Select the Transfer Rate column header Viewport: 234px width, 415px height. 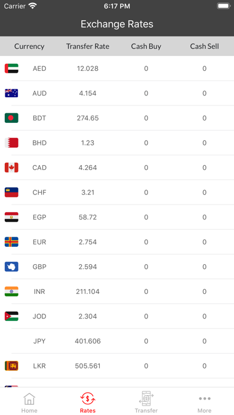88,47
